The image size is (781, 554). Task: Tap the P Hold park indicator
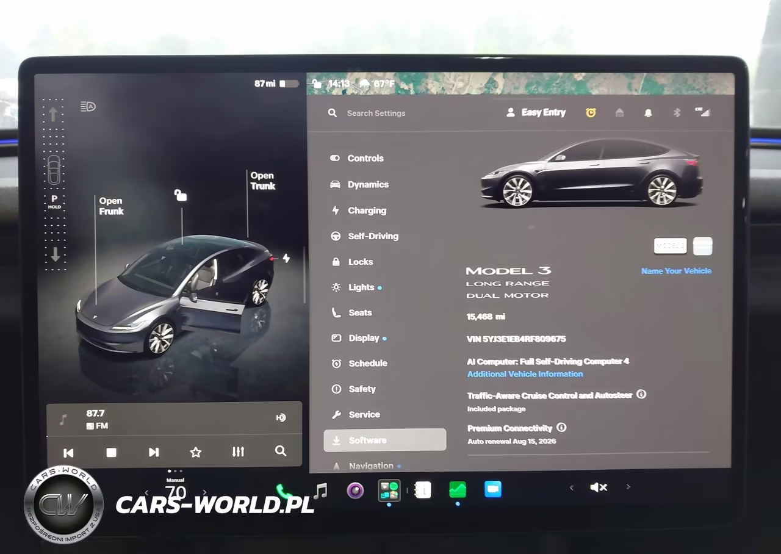(x=54, y=202)
